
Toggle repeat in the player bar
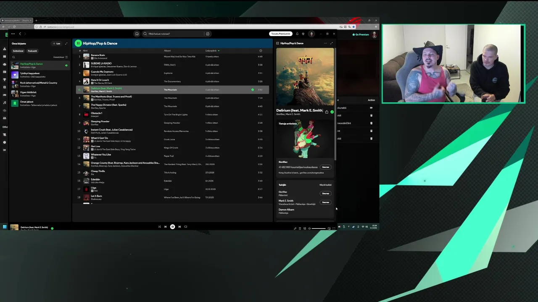click(186, 227)
